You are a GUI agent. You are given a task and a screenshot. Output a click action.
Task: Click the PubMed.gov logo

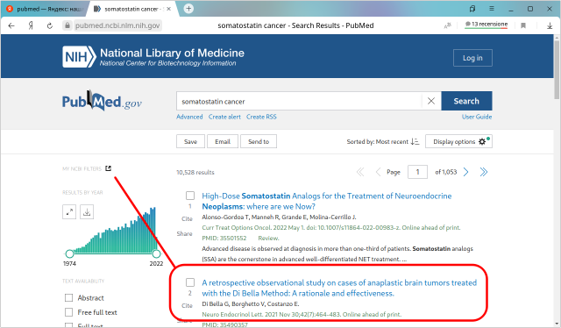(102, 101)
